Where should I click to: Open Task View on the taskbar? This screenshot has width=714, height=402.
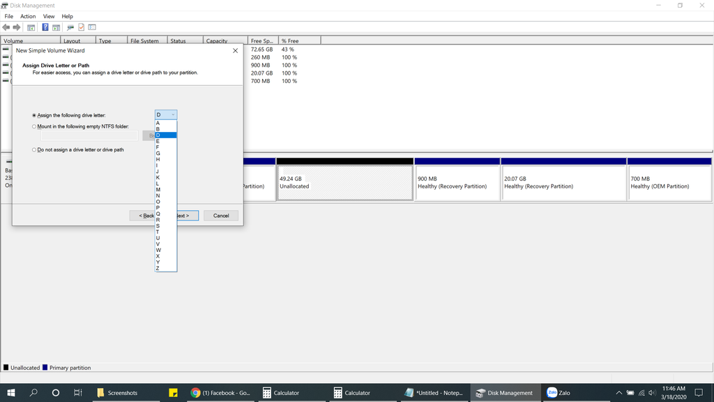tap(78, 392)
